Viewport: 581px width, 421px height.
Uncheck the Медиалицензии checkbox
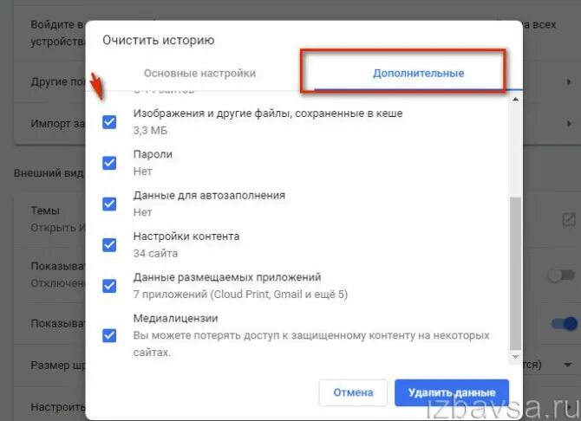tap(109, 335)
